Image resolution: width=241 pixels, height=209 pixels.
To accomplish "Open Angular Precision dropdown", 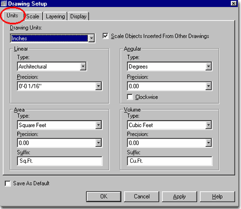I will (170, 86).
